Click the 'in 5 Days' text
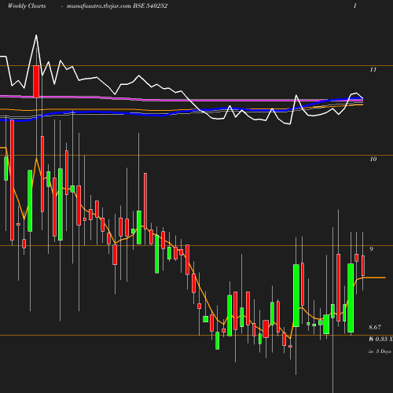Viewport: 393px width, 393px height. click(380, 351)
